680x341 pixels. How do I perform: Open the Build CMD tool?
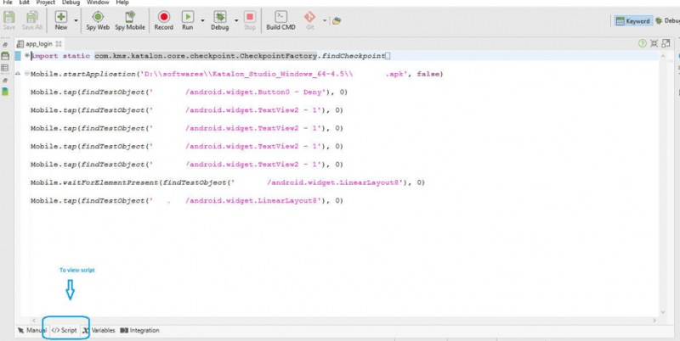click(280, 20)
